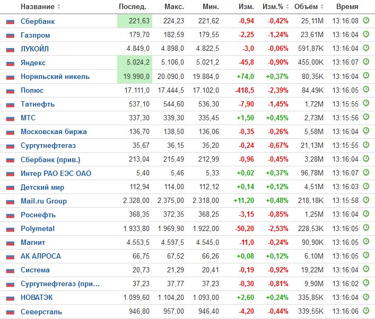Click the highlighted last price 5.024,2
Viewport: 375px width, 319px height.
135,63
